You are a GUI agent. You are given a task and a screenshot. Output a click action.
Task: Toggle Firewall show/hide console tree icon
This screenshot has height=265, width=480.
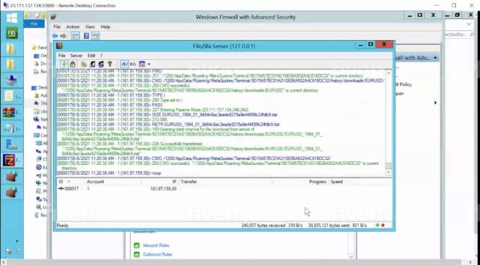[x=75, y=36]
